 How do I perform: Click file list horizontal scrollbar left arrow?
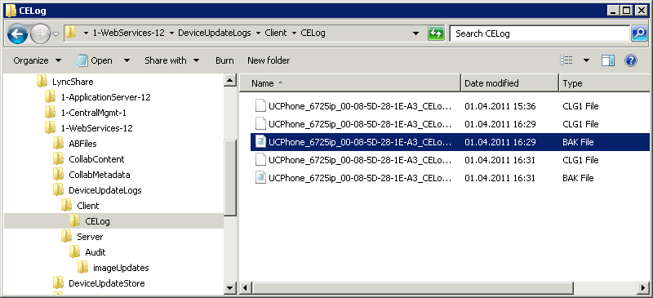(x=246, y=287)
